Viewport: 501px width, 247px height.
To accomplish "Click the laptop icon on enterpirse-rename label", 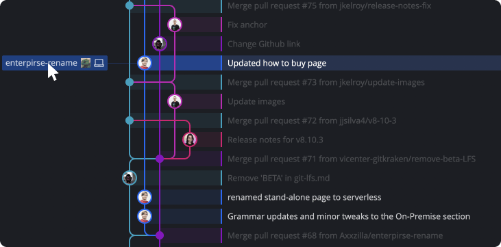I will point(99,63).
